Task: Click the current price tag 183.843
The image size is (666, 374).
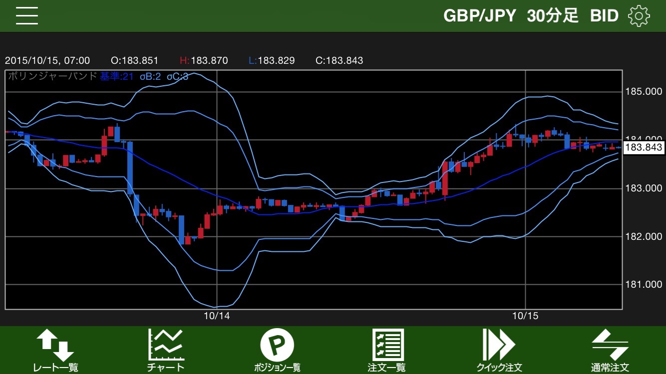Action: [x=644, y=148]
